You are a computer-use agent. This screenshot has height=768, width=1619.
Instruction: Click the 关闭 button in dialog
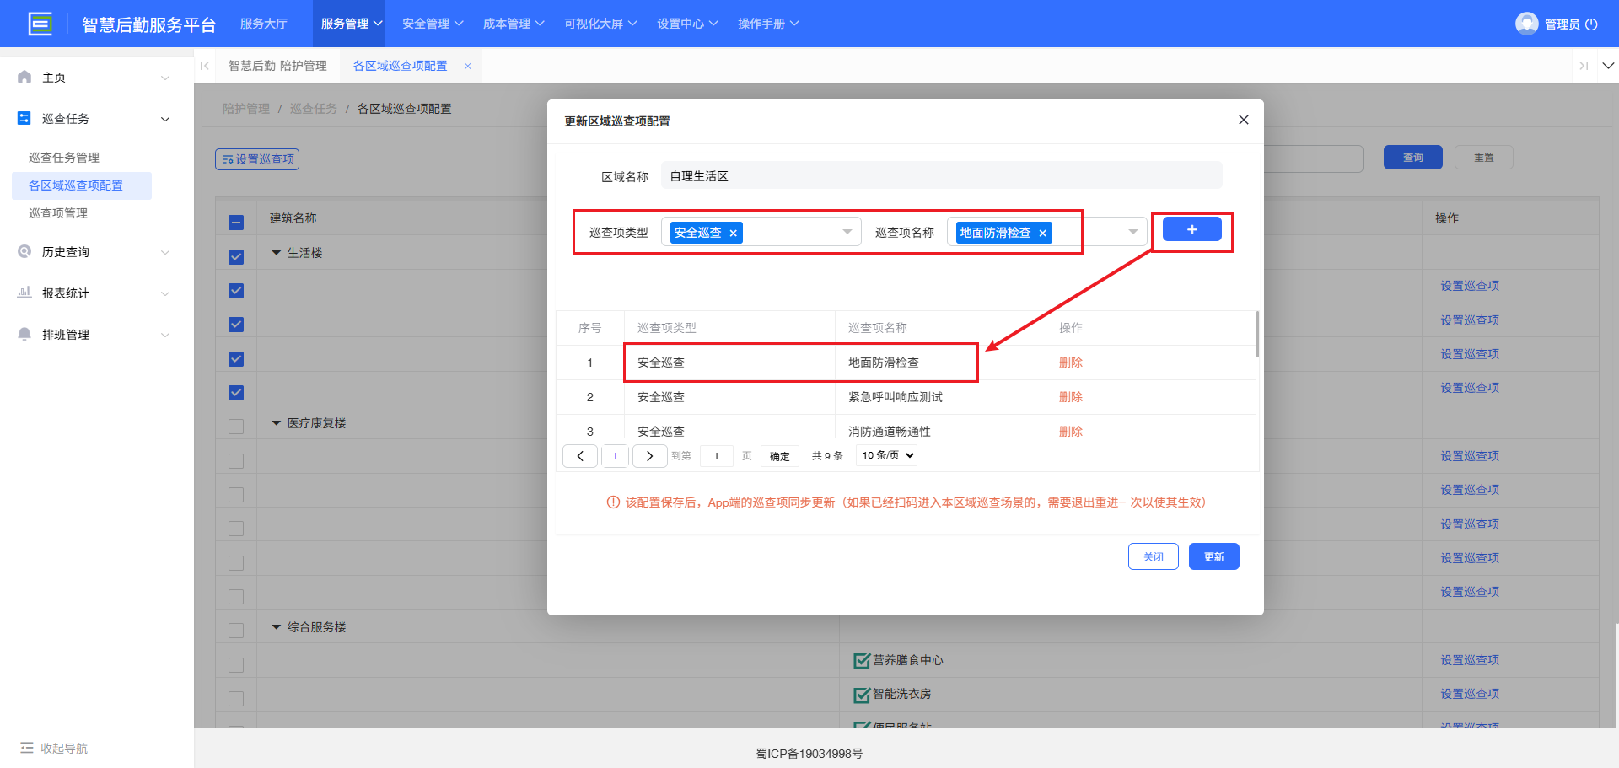1153,556
